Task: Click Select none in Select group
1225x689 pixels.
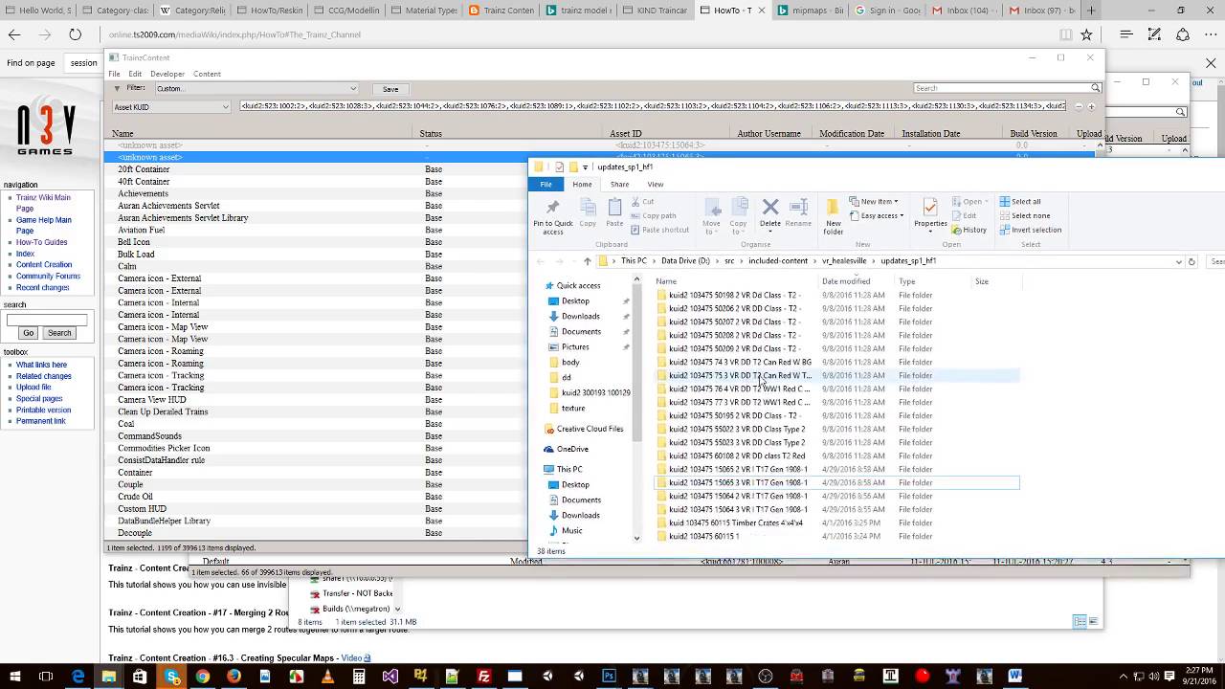Action: 1025,215
